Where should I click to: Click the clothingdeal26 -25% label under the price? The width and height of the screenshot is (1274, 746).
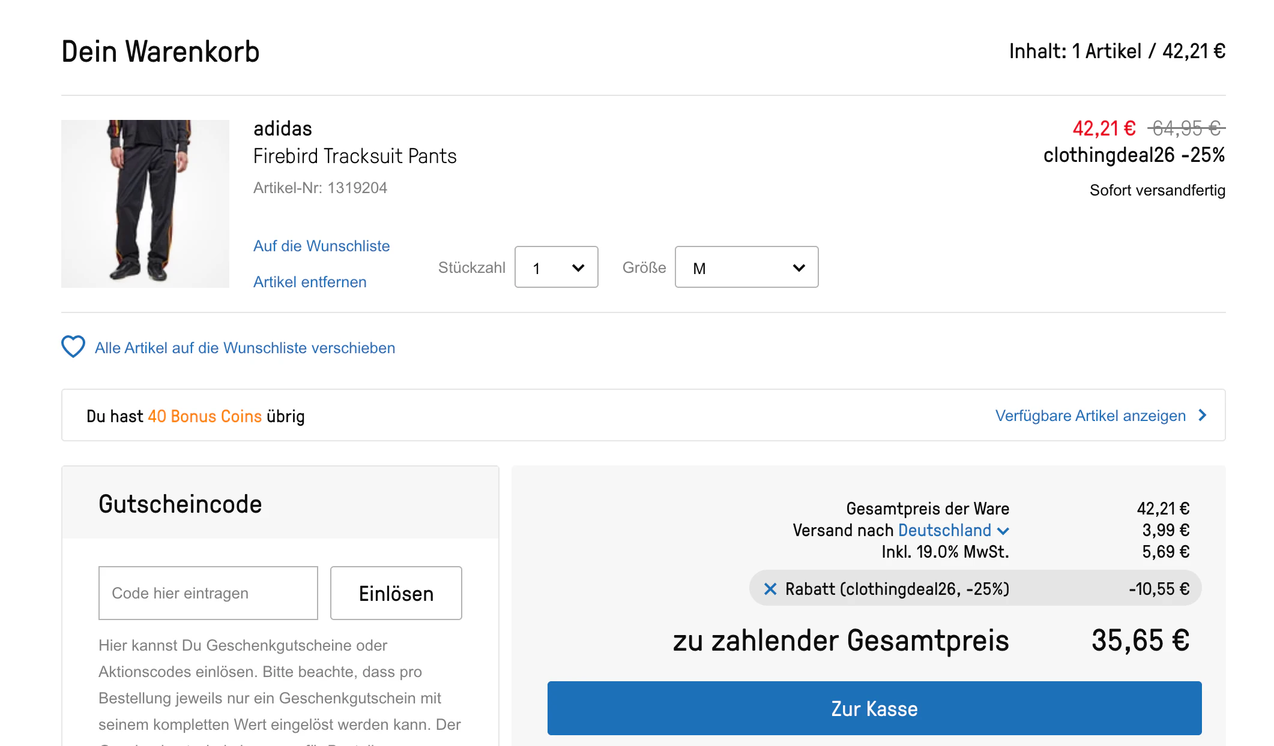point(1134,155)
